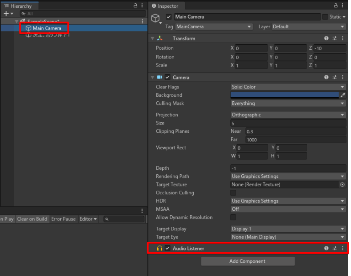Click the Depth field showing -1
Screen dimensions: 351x276
coord(288,168)
